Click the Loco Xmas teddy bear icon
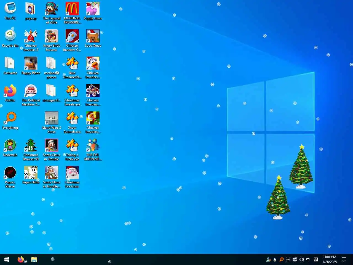353x265 pixels. [93, 39]
